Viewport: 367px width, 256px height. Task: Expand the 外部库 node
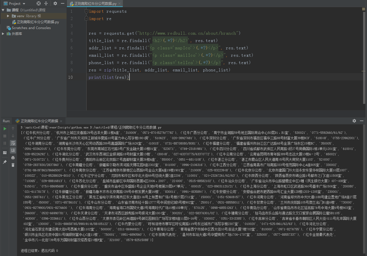[3, 34]
